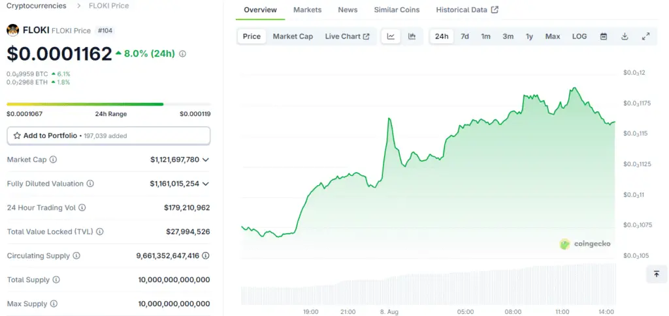Click the 24h Range progress bar
Screen dimensions: 669x316
click(109, 104)
